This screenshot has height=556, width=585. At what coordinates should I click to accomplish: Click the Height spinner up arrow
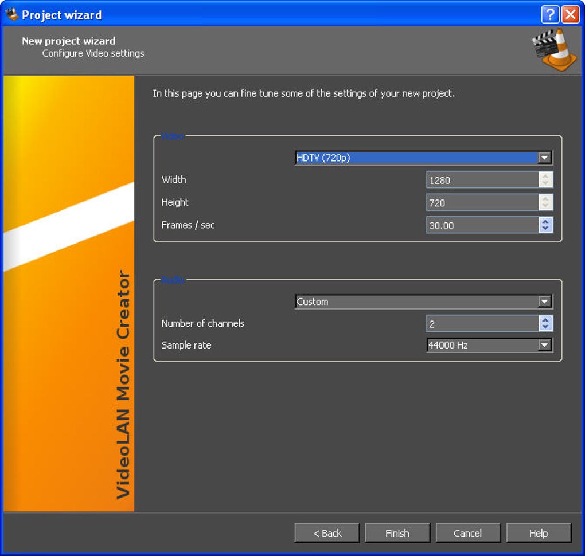point(545,199)
